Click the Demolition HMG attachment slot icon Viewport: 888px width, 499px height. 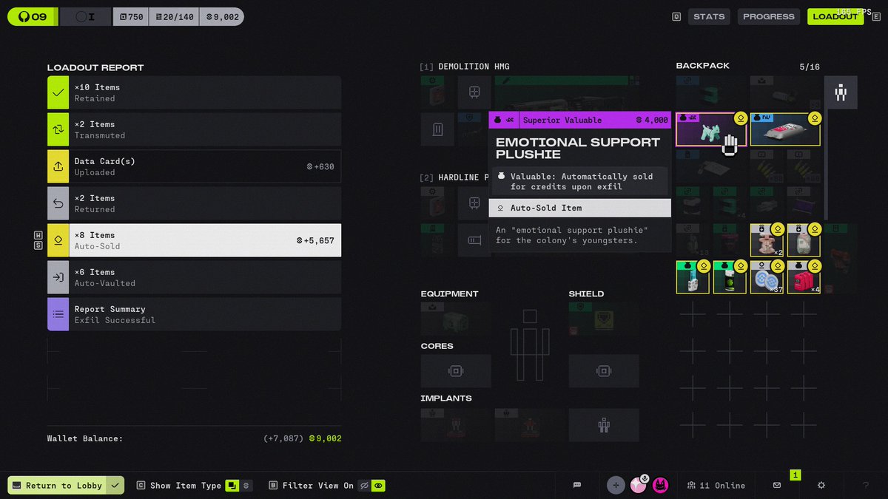(474, 92)
